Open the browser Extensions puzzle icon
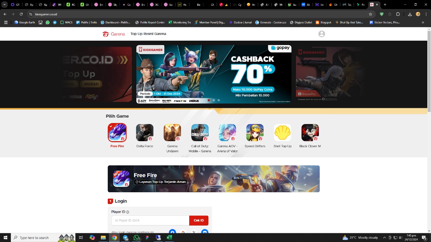This screenshot has height=242, width=431. click(x=398, y=14)
